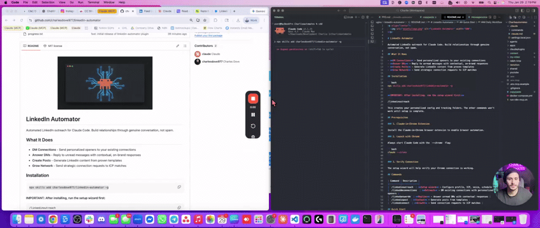Reload the GitHub page

21,21
